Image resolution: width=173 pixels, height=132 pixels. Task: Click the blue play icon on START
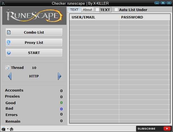9,53
